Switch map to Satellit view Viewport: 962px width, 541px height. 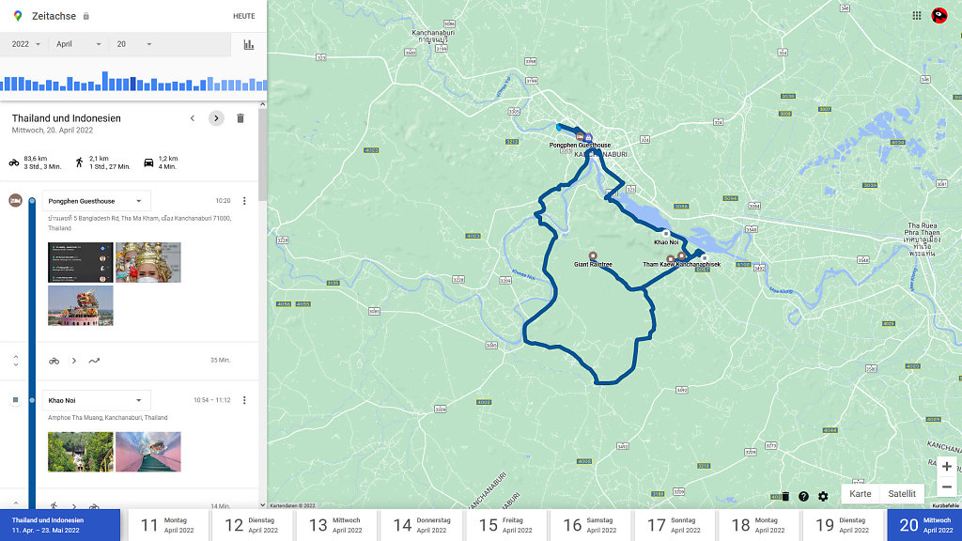[902, 494]
